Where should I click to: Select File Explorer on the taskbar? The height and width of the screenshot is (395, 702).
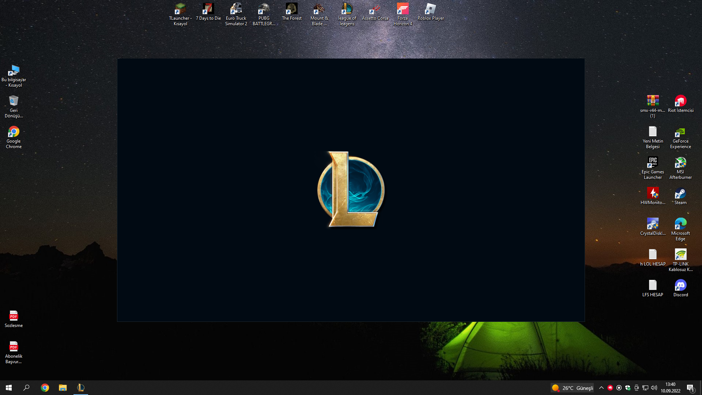click(x=63, y=387)
